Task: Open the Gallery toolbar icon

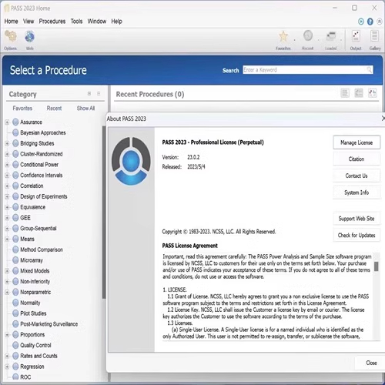Action: click(375, 36)
